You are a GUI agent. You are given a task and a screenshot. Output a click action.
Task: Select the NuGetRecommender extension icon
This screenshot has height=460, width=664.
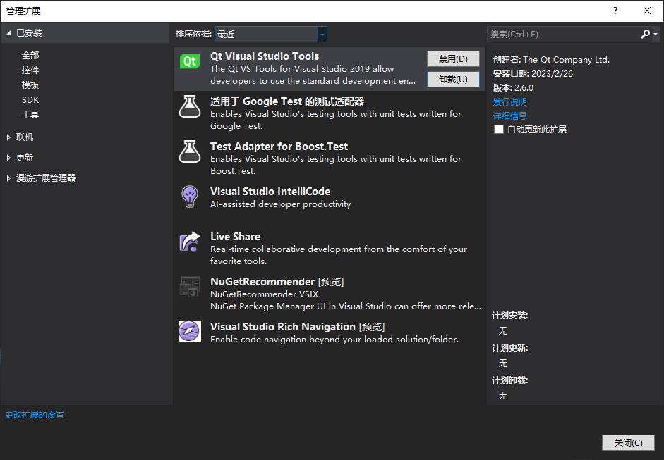tap(190, 287)
